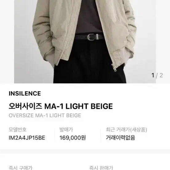Viewport: 170px width, 170px height.
Task: Click the model number IM2A4JP15BE
Action: (x=27, y=138)
